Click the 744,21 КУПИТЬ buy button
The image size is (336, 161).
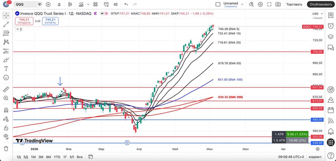point(50,21)
